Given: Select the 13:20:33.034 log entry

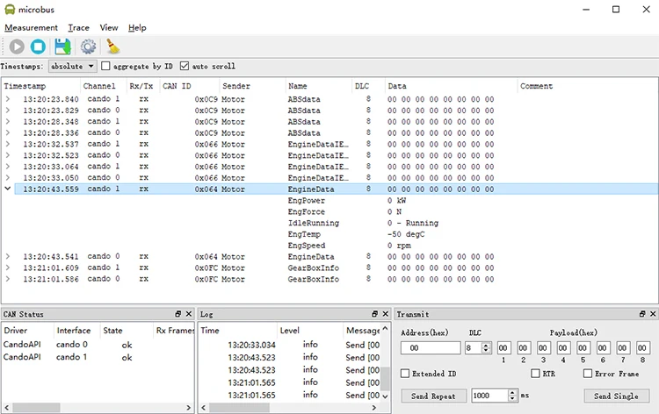Looking at the screenshot, I should tap(289, 345).
